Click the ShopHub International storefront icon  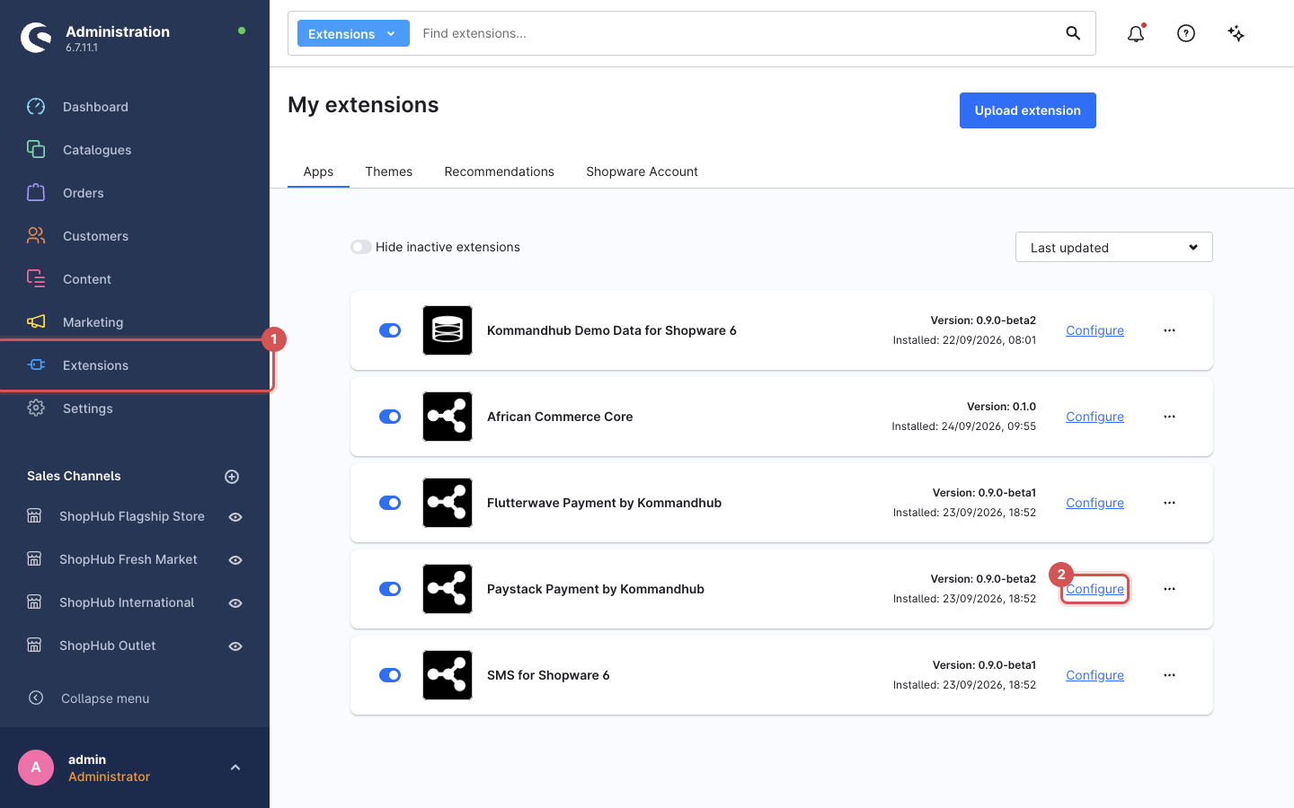tap(34, 602)
